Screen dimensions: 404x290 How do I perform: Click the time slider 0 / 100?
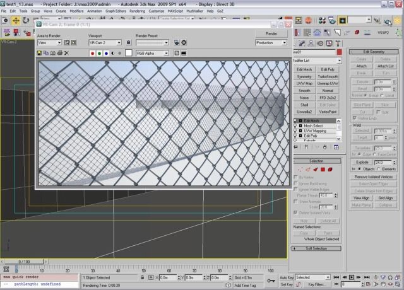(x=24, y=262)
